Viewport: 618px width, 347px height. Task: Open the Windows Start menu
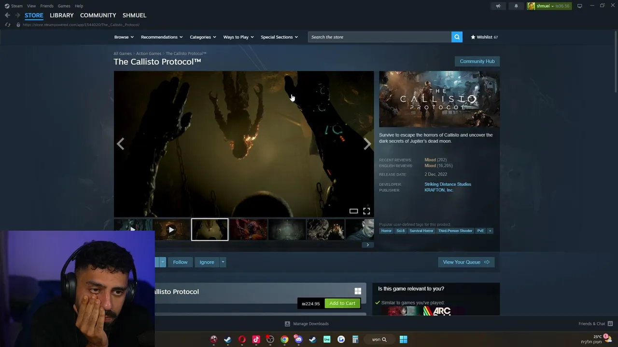(x=403, y=339)
